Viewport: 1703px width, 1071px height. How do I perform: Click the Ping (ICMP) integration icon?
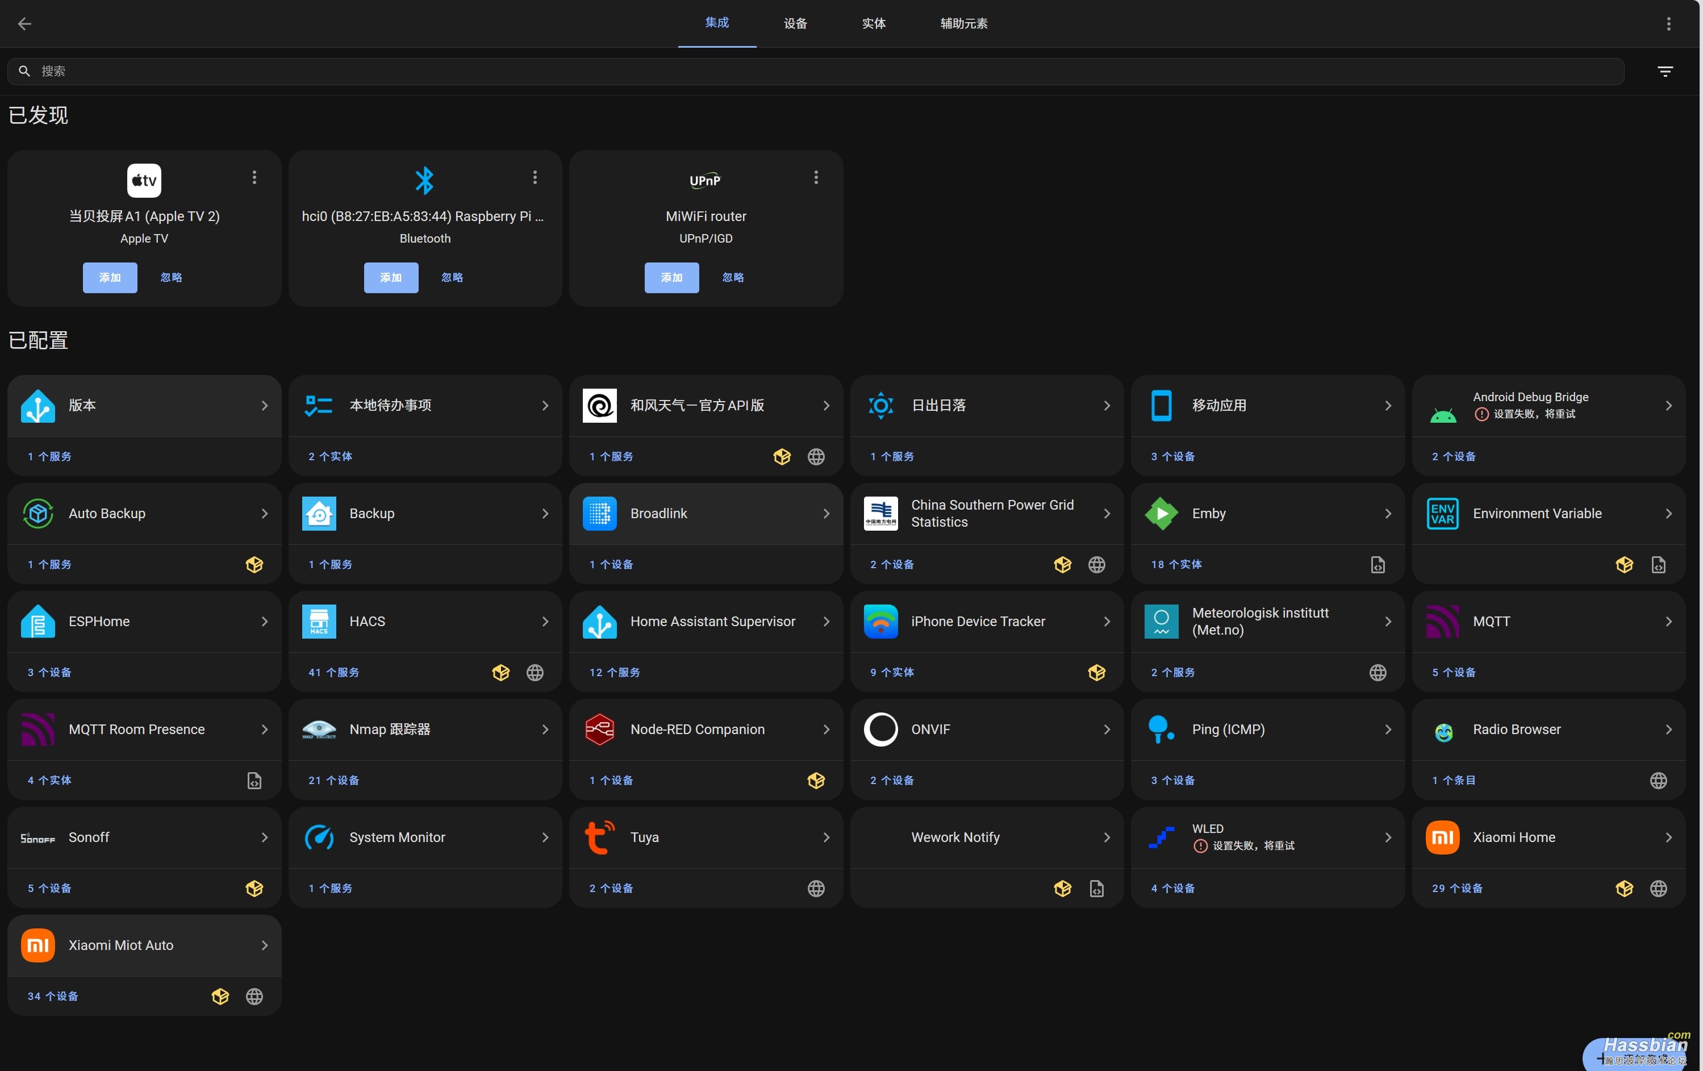click(1161, 730)
